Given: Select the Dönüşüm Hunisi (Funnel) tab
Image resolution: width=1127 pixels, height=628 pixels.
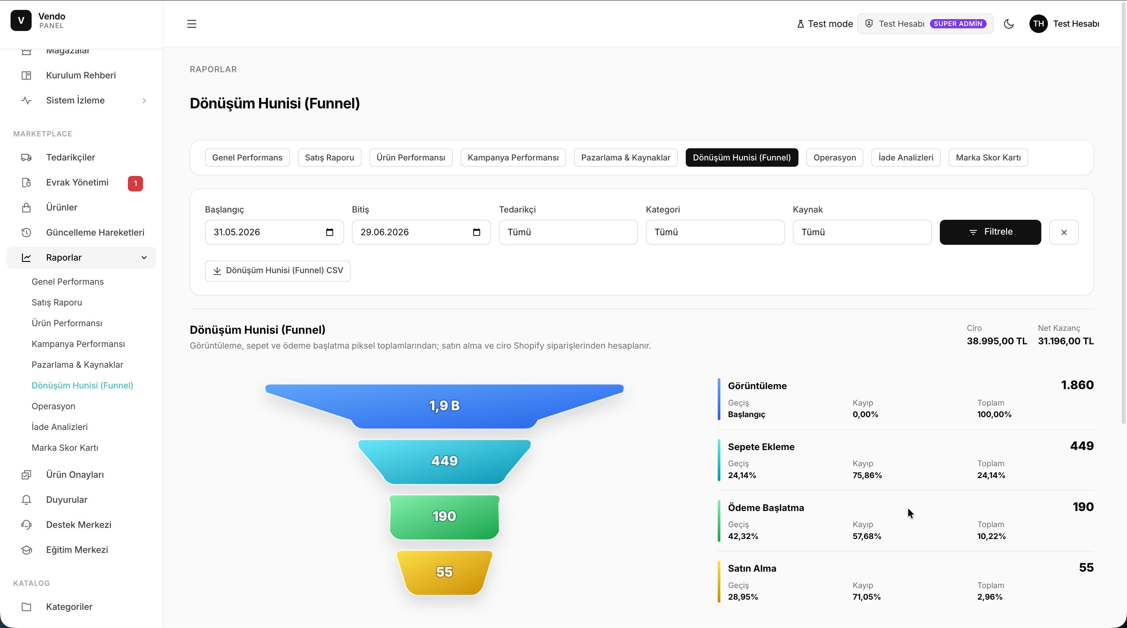Looking at the screenshot, I should coord(741,157).
